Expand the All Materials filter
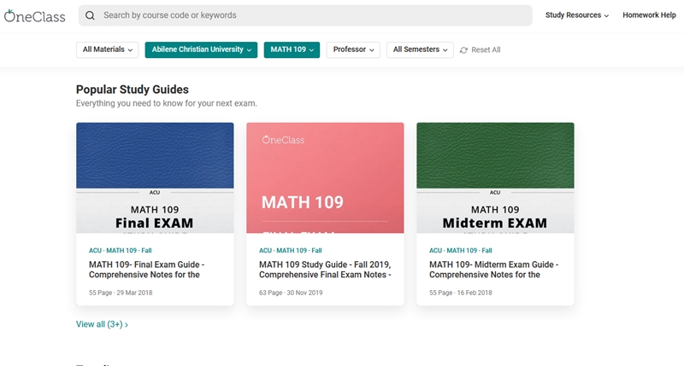Image resolution: width=684 pixels, height=366 pixels. [x=108, y=49]
